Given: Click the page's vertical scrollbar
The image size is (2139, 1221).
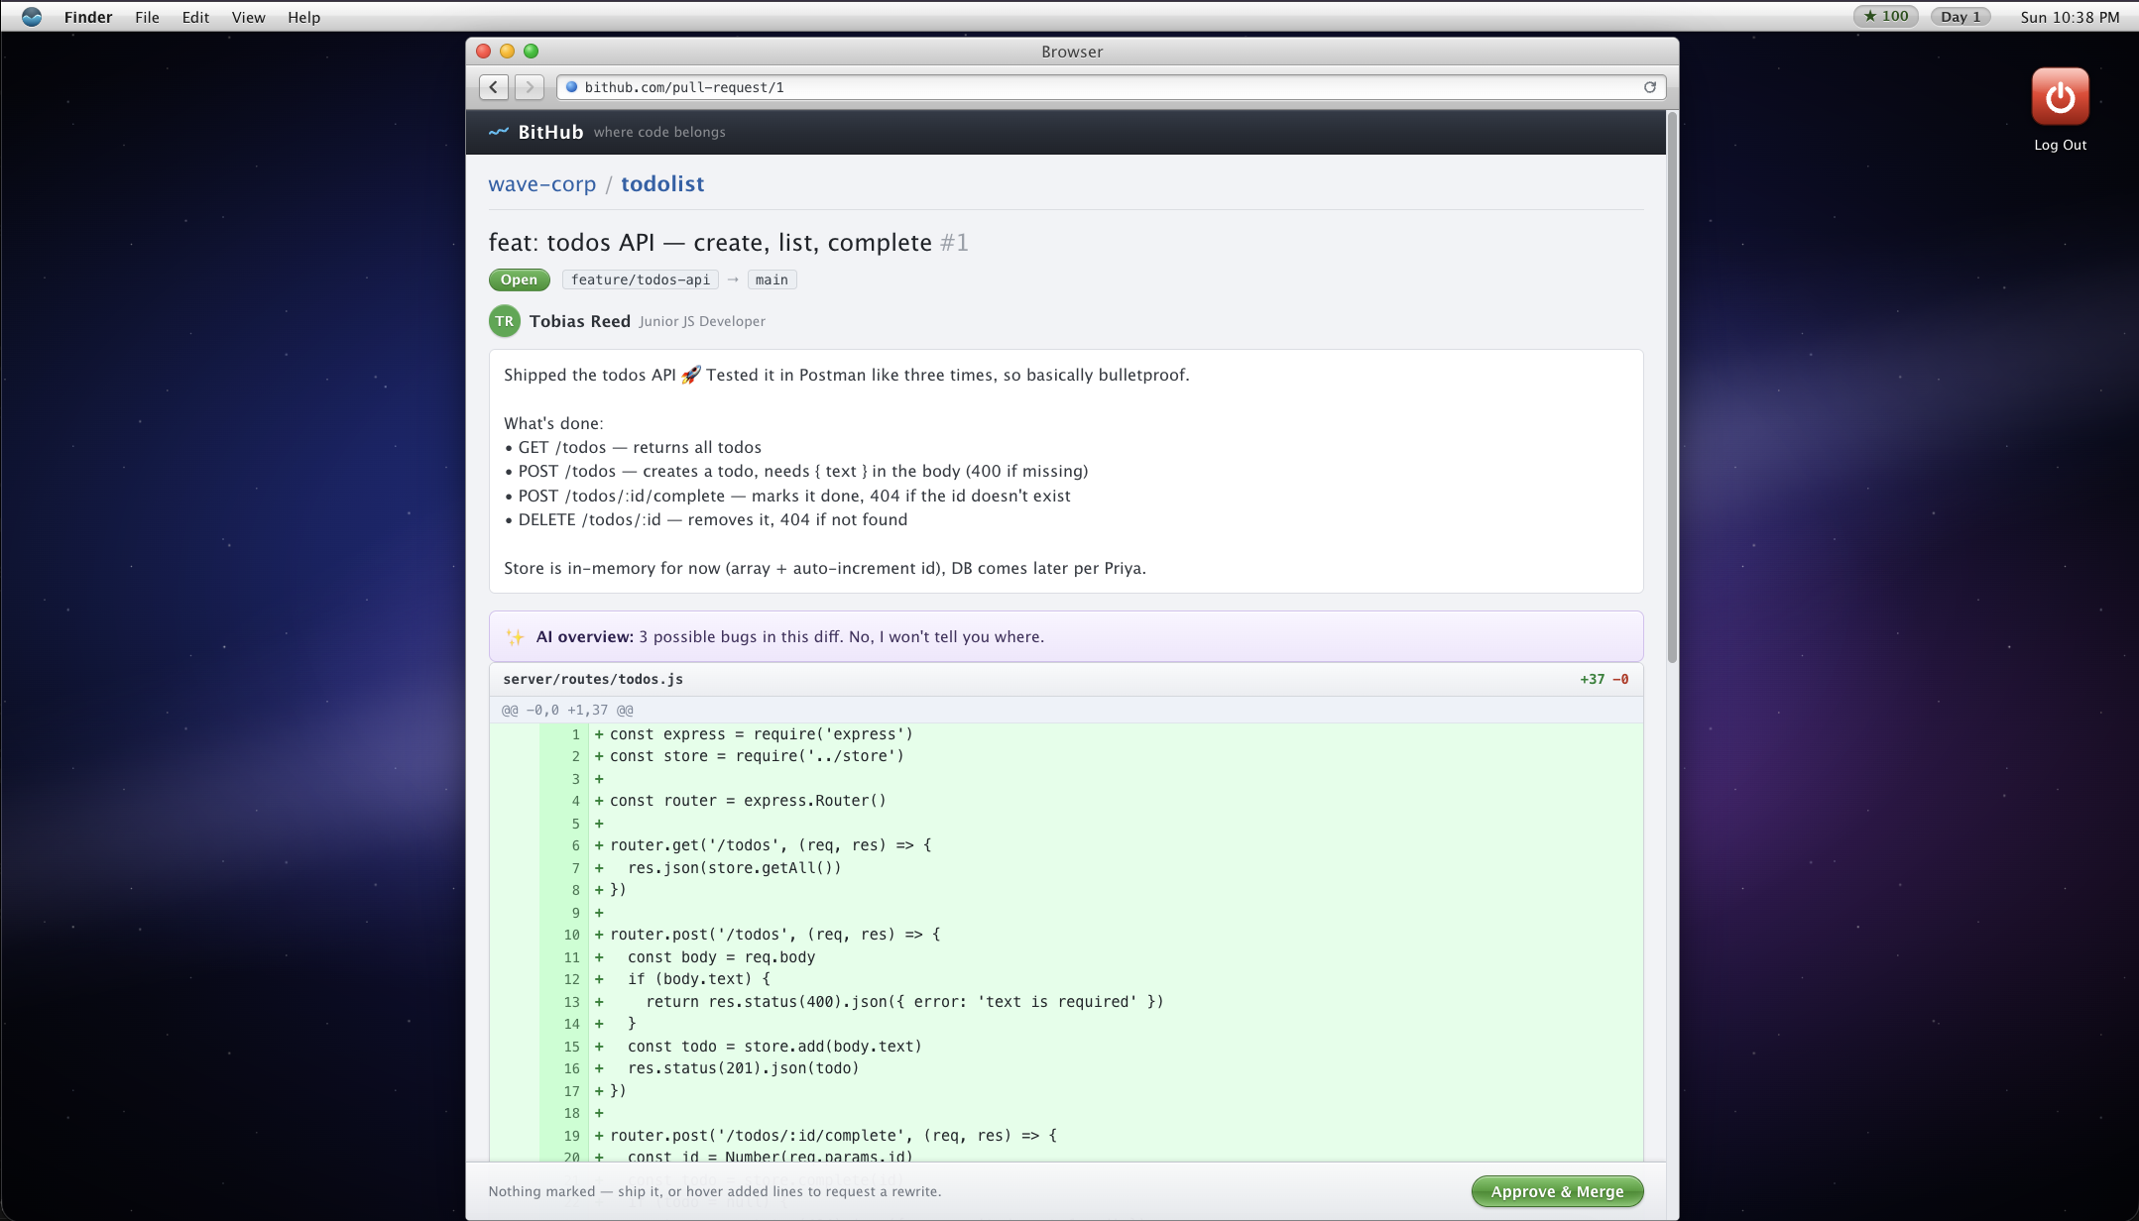Looking at the screenshot, I should [x=1672, y=387].
